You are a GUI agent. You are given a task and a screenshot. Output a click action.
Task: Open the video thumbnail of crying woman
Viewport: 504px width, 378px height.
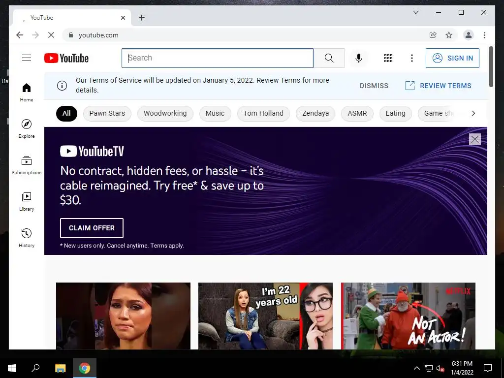coord(123,316)
